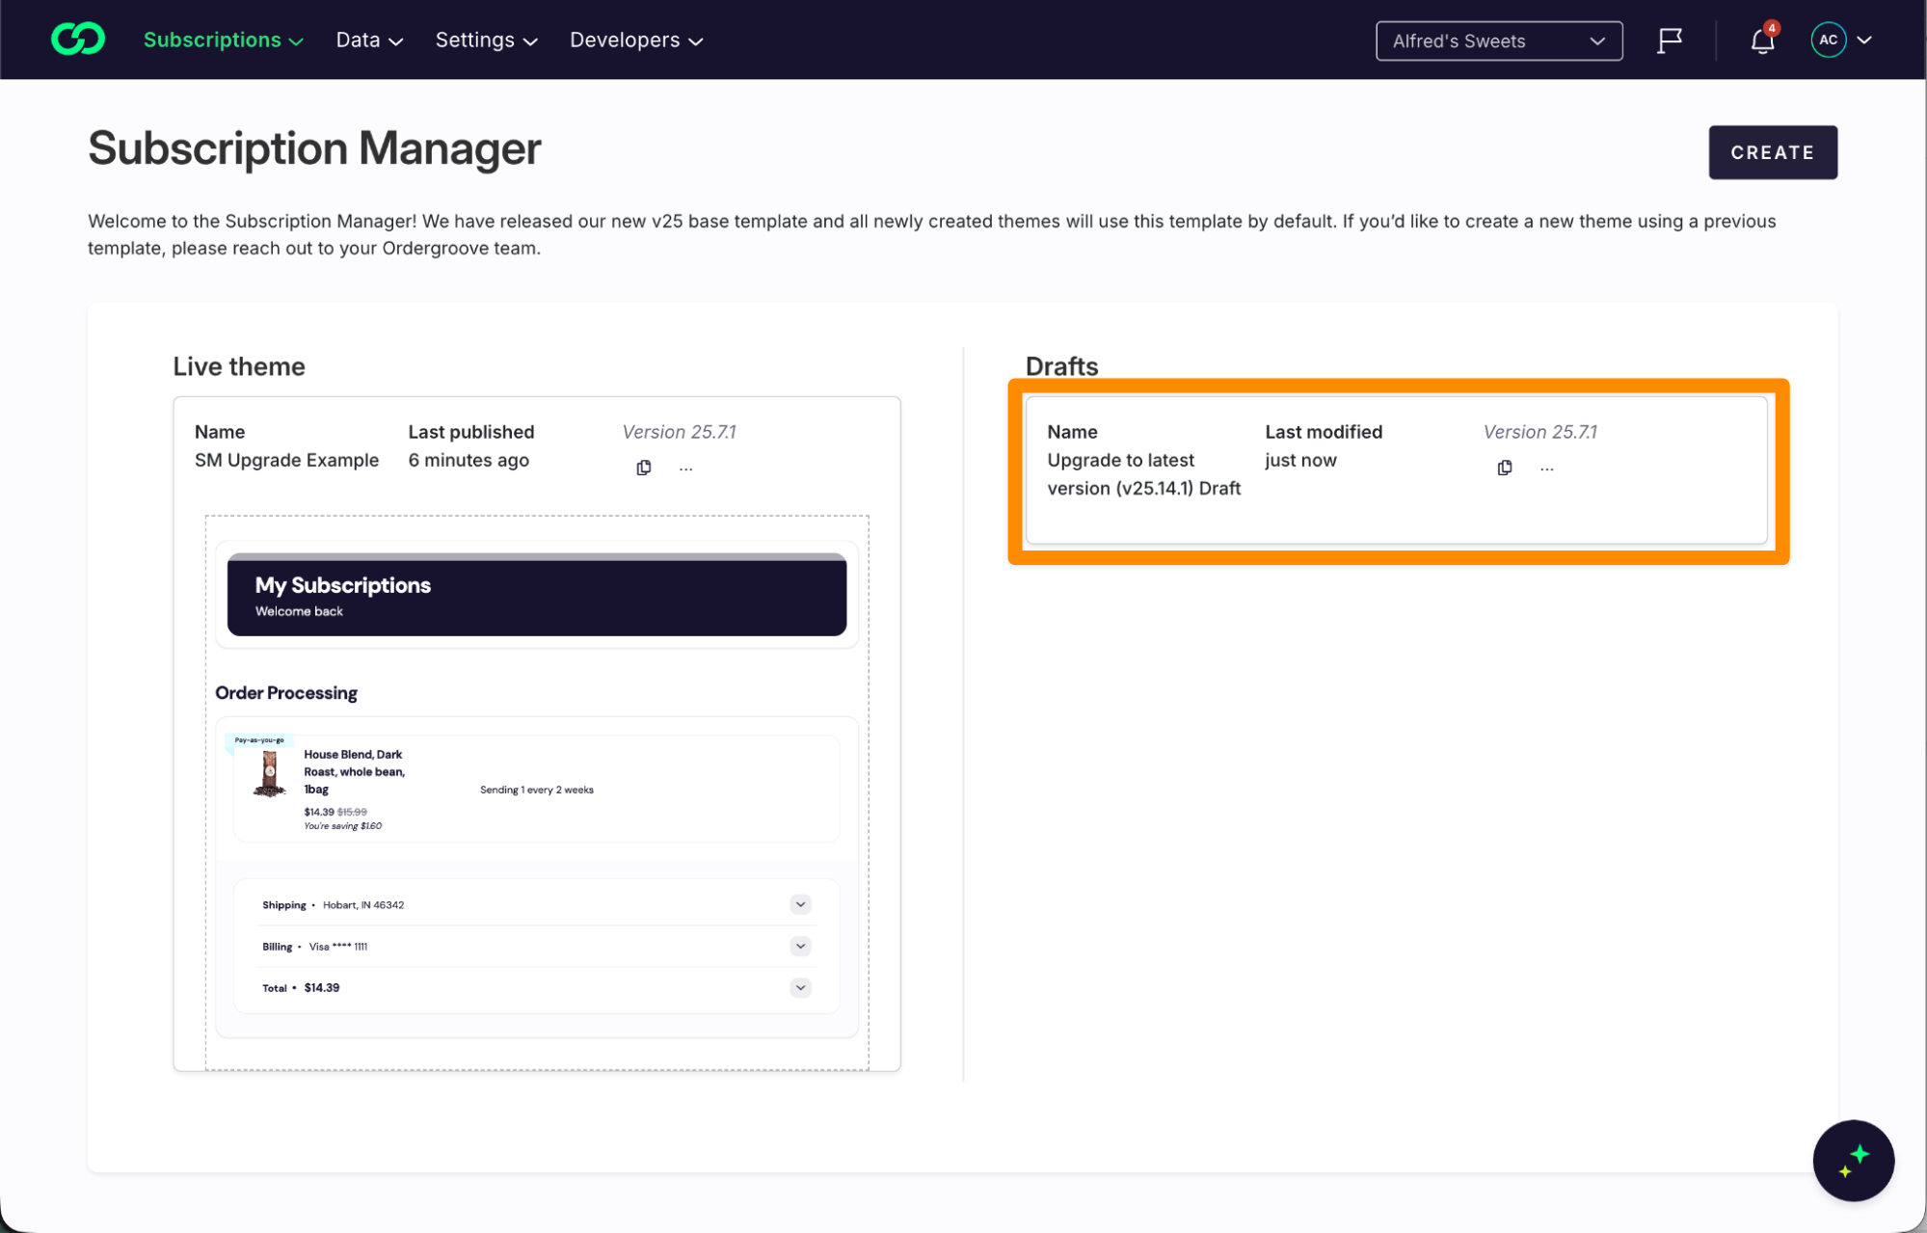Viewport: 1927px width, 1233px height.
Task: Open the Developers menu
Action: (635, 40)
